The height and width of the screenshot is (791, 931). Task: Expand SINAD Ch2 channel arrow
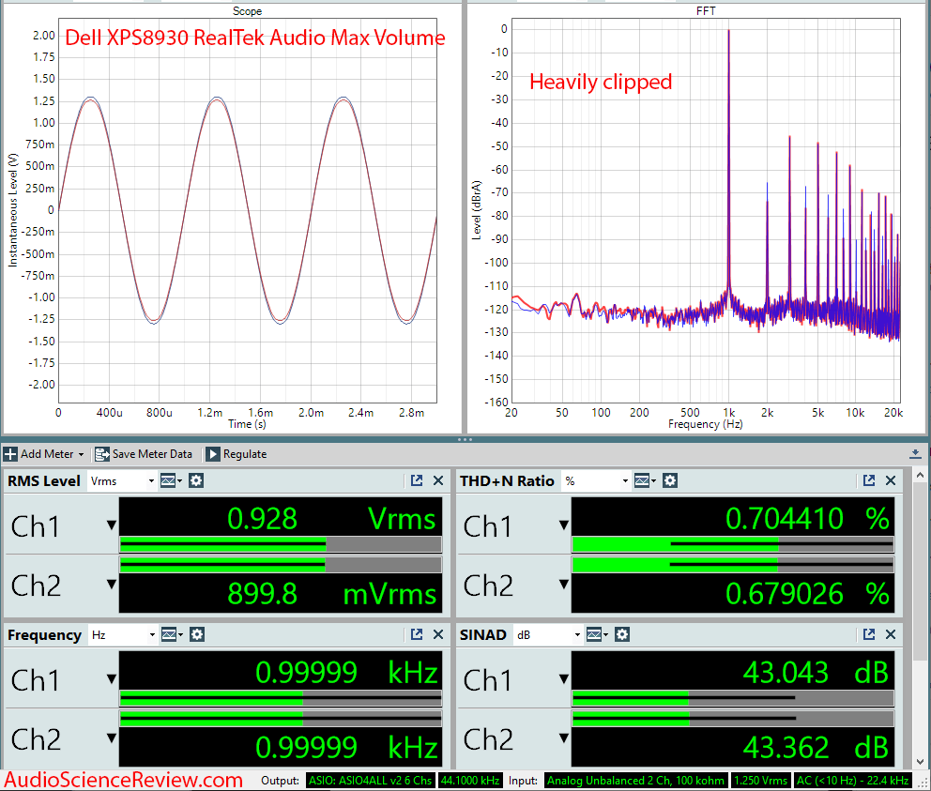(x=564, y=738)
